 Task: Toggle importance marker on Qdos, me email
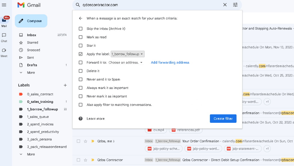[x=93, y=141]
